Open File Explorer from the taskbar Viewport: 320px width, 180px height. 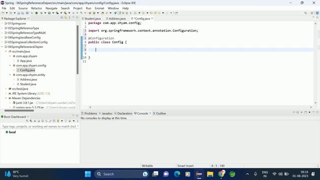pos(210,174)
